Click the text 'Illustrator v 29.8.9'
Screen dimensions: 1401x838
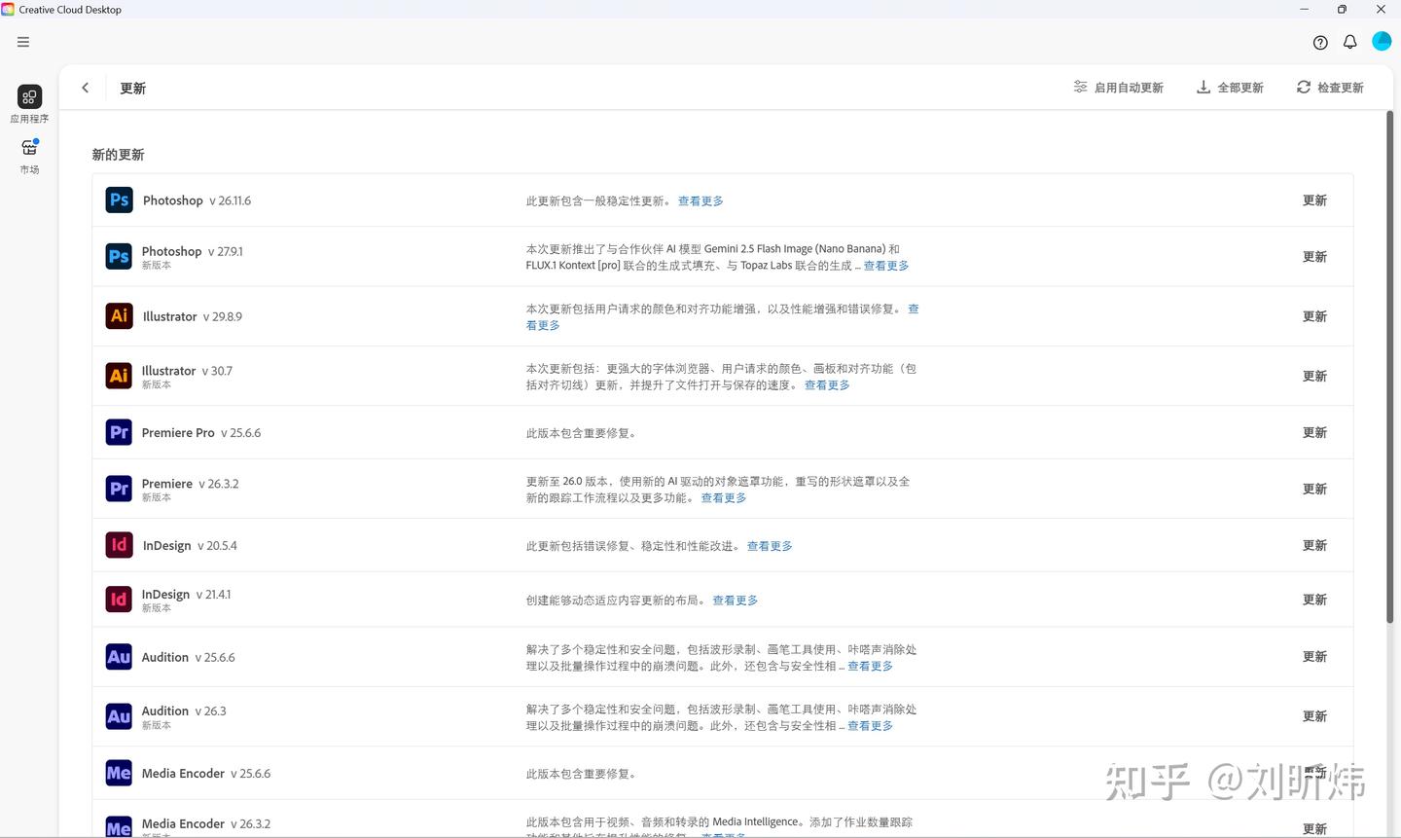[x=193, y=316]
